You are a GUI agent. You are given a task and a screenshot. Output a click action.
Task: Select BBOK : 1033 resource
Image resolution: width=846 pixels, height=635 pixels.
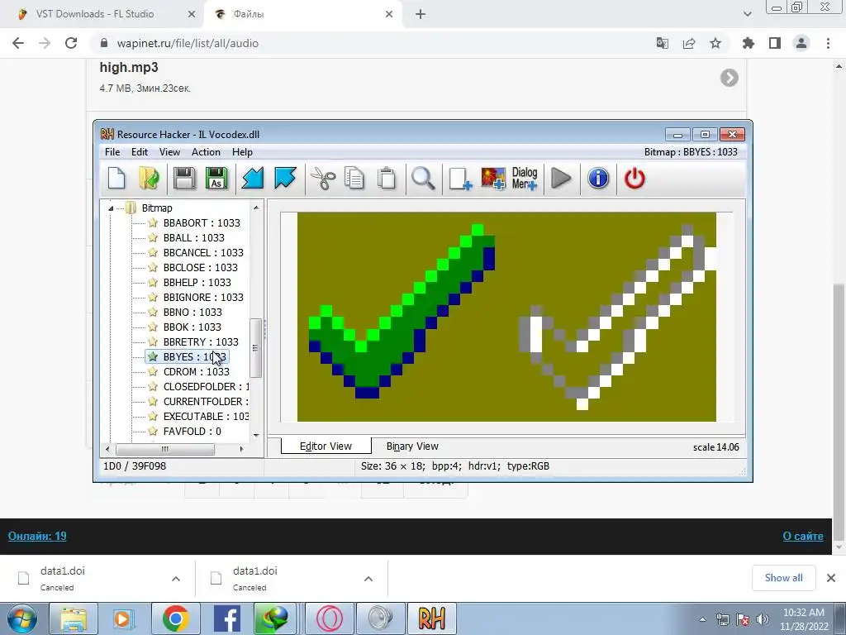tap(192, 327)
